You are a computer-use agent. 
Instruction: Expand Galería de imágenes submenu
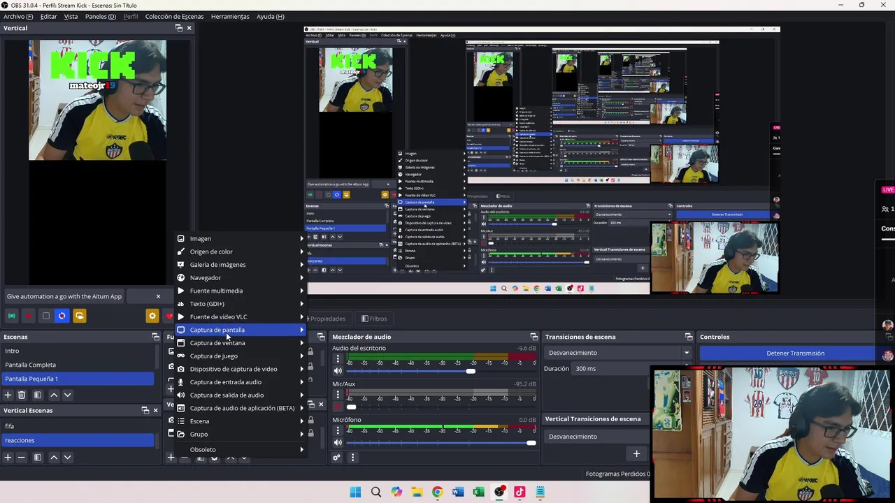tap(240, 265)
